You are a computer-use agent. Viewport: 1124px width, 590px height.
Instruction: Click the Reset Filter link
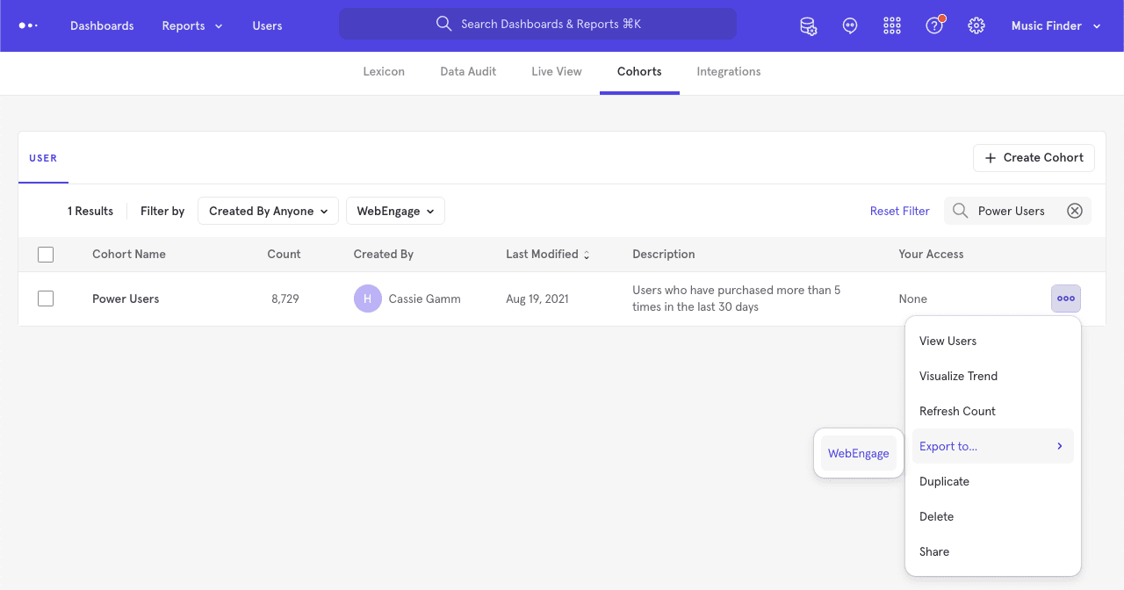pos(899,211)
